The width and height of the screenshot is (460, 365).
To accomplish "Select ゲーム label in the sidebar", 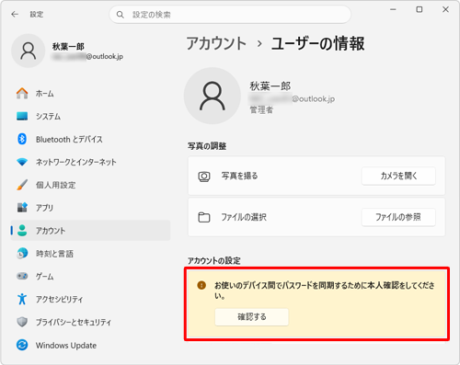I will (45, 277).
